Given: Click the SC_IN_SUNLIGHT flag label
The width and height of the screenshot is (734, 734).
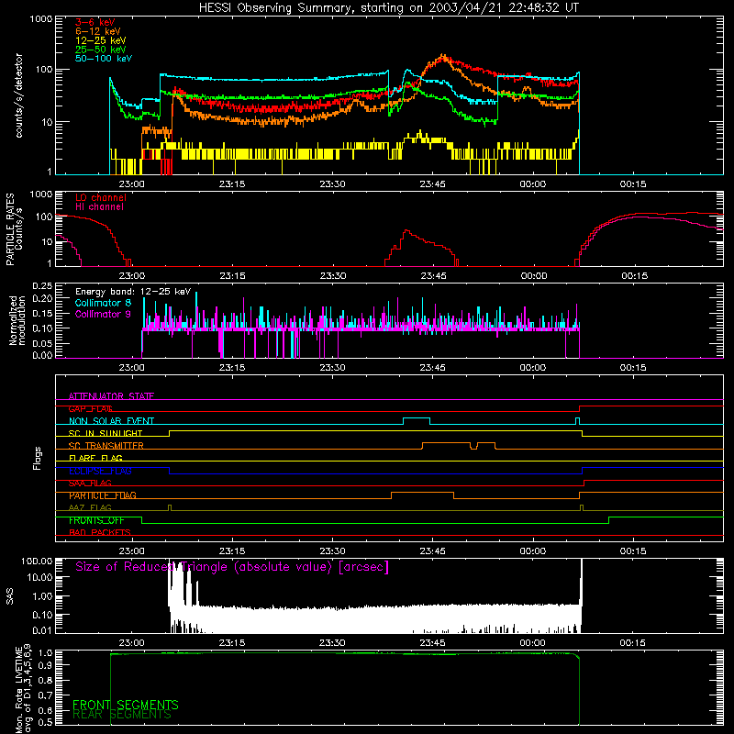Looking at the screenshot, I should pyautogui.click(x=106, y=433).
